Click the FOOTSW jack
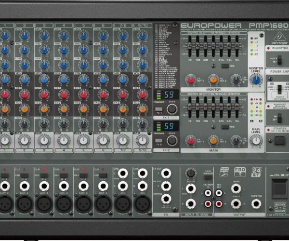This screenshot has height=241, width=289. click(x=166, y=199)
